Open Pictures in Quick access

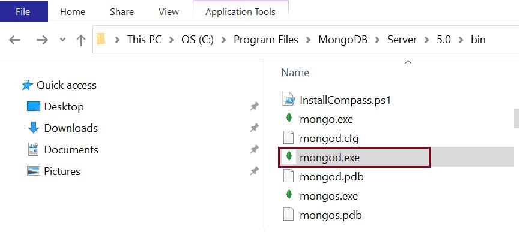(x=62, y=171)
